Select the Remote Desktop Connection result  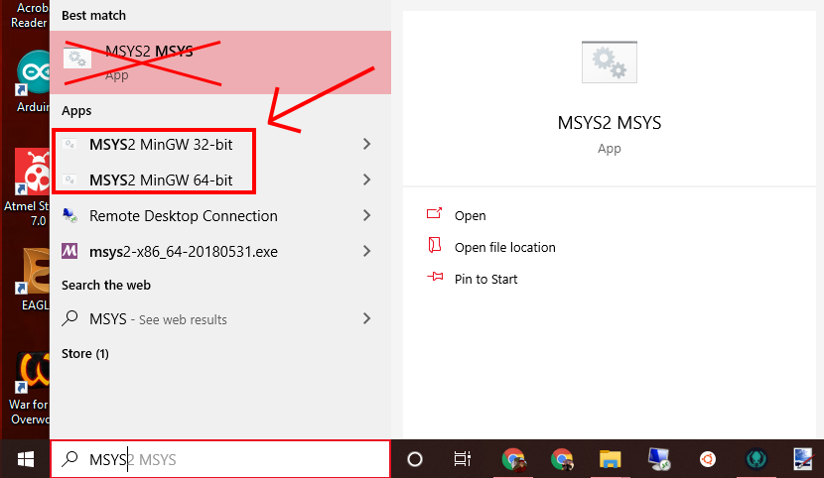[x=220, y=215]
